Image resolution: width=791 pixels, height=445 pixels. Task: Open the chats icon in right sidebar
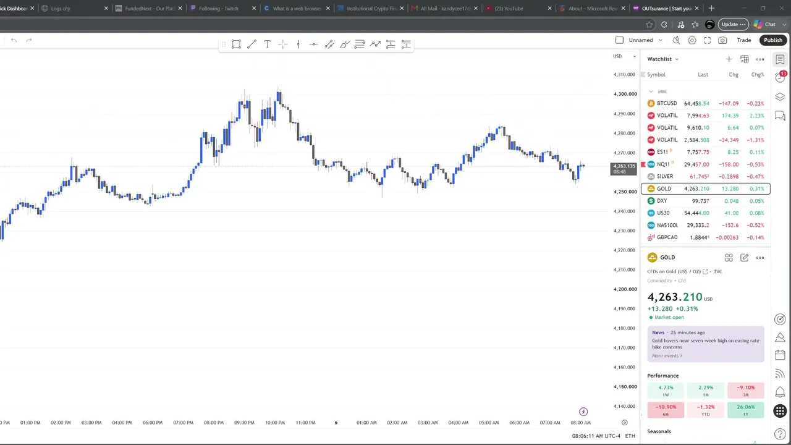point(780,116)
